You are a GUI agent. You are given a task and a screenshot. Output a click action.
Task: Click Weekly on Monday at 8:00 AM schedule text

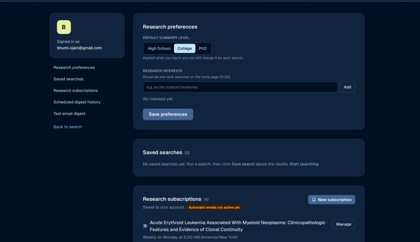point(190,237)
